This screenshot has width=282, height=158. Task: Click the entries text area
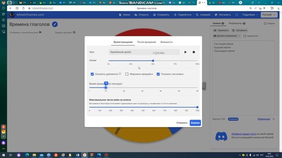pyautogui.click(x=244, y=78)
